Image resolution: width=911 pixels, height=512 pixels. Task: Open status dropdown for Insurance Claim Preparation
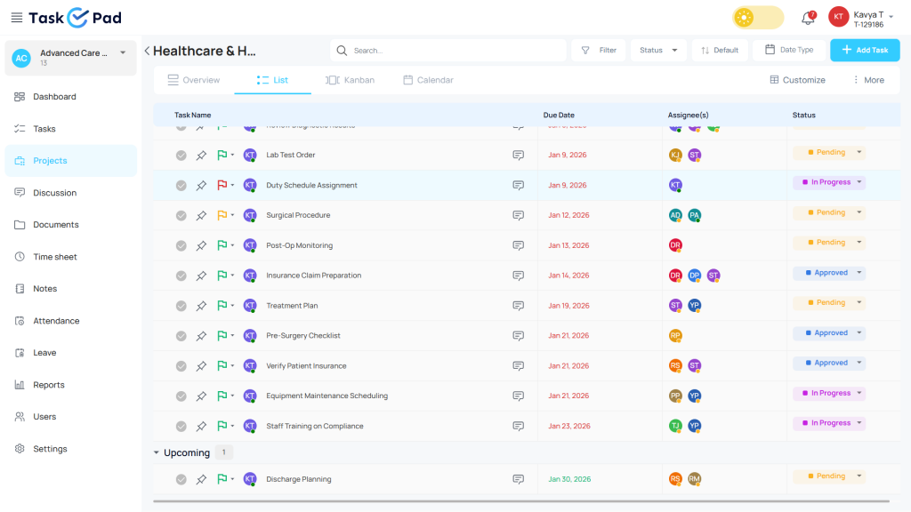pyautogui.click(x=859, y=273)
